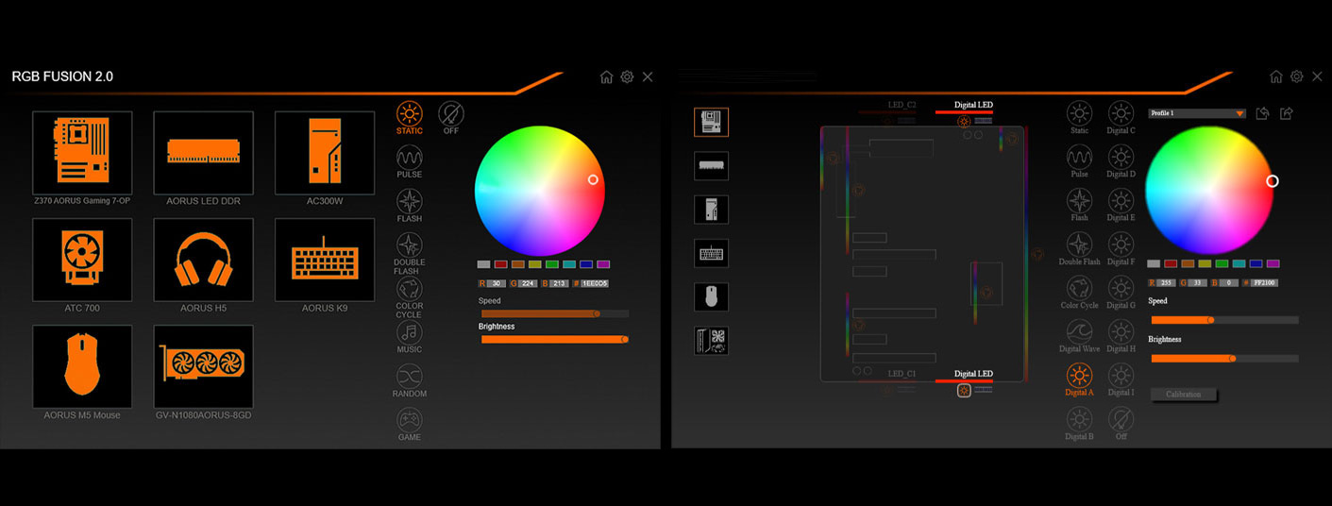Select Digital H mode
Image resolution: width=1332 pixels, height=506 pixels.
click(1121, 336)
